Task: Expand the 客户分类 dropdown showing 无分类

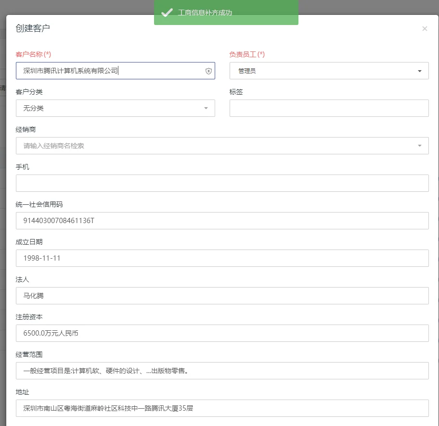Action: click(x=116, y=108)
